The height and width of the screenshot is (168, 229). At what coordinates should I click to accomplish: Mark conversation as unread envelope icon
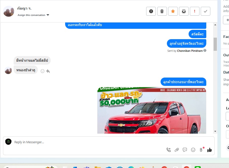coord(184,11)
